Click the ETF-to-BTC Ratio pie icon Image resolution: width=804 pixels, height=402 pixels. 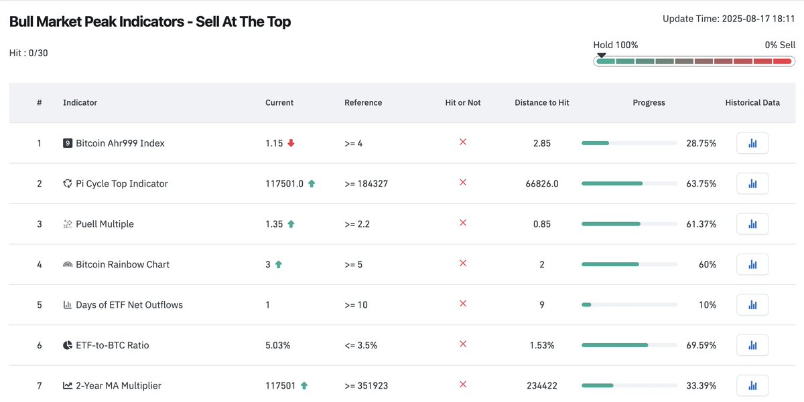click(x=68, y=345)
